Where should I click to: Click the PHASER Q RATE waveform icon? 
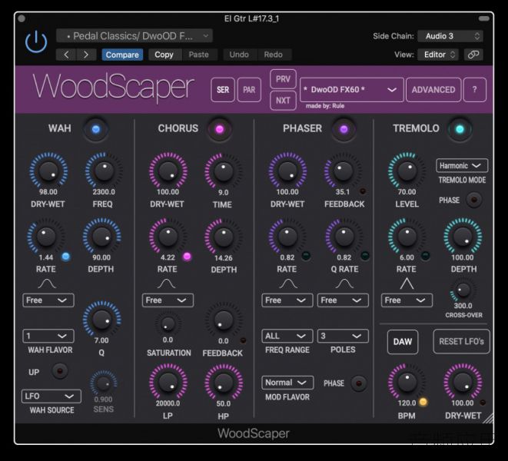(344, 284)
